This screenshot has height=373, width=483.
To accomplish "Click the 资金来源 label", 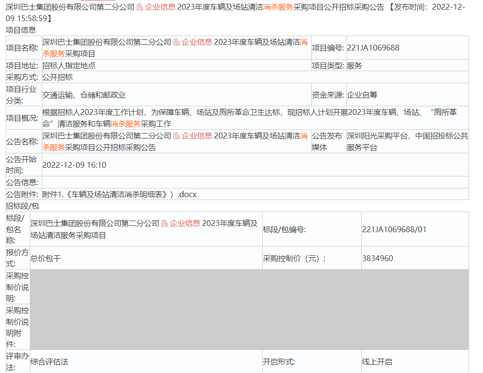I will pos(328,95).
